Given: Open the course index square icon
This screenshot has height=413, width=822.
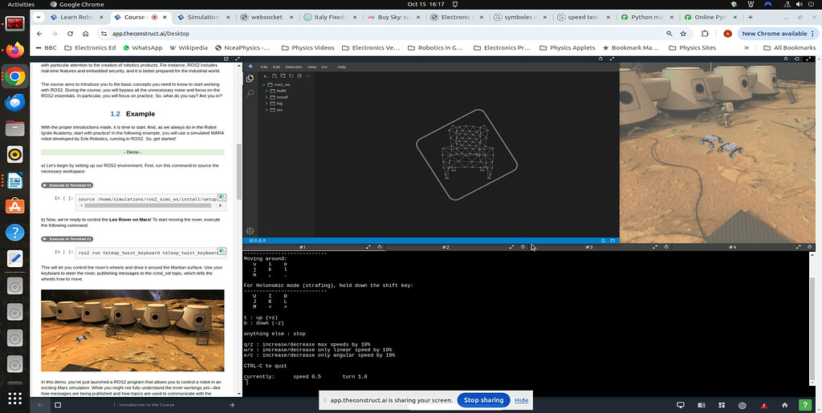Looking at the screenshot, I should (x=58, y=405).
